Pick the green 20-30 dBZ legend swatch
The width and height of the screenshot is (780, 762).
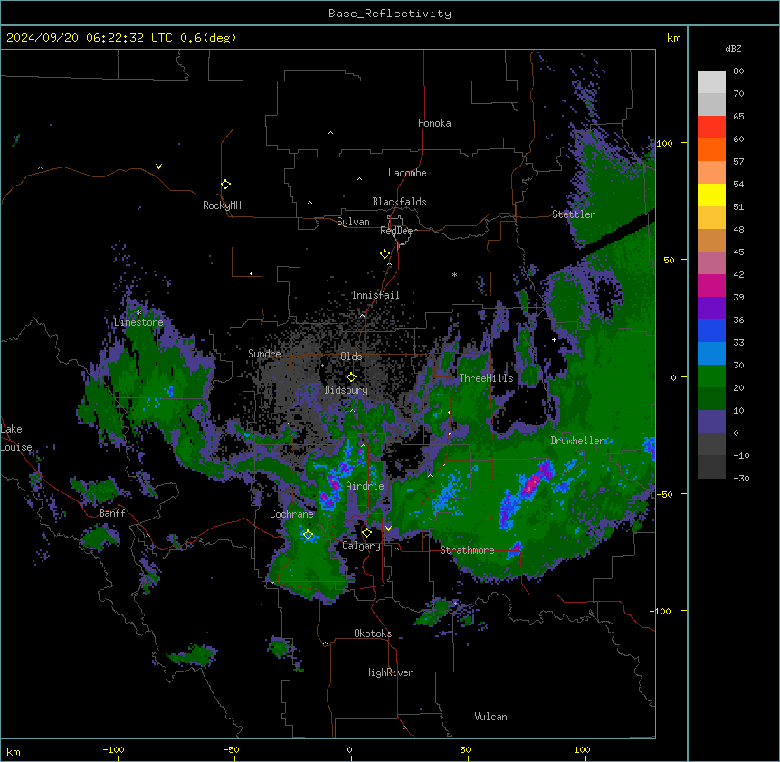coord(711,376)
